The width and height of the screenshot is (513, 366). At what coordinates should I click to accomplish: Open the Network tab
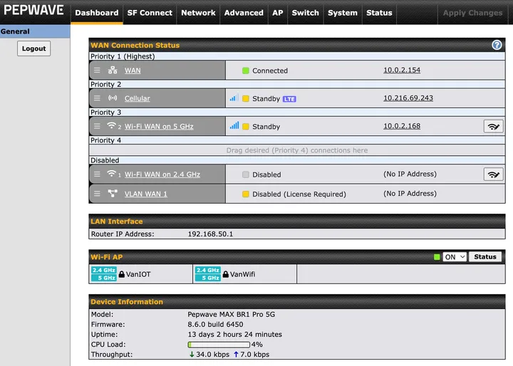pos(198,13)
